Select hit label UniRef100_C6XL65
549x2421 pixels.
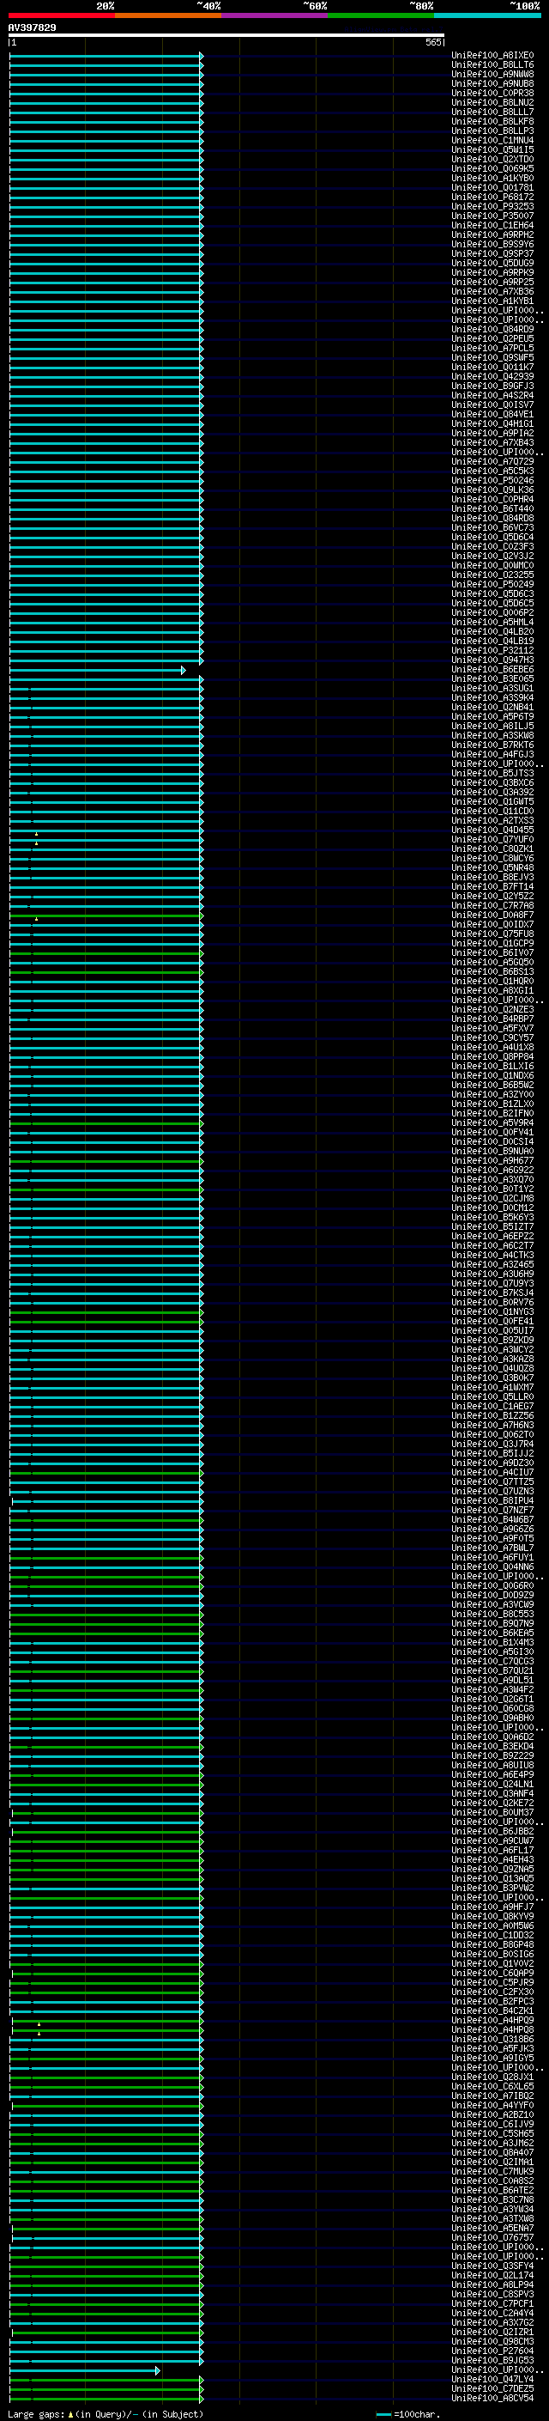click(492, 2085)
